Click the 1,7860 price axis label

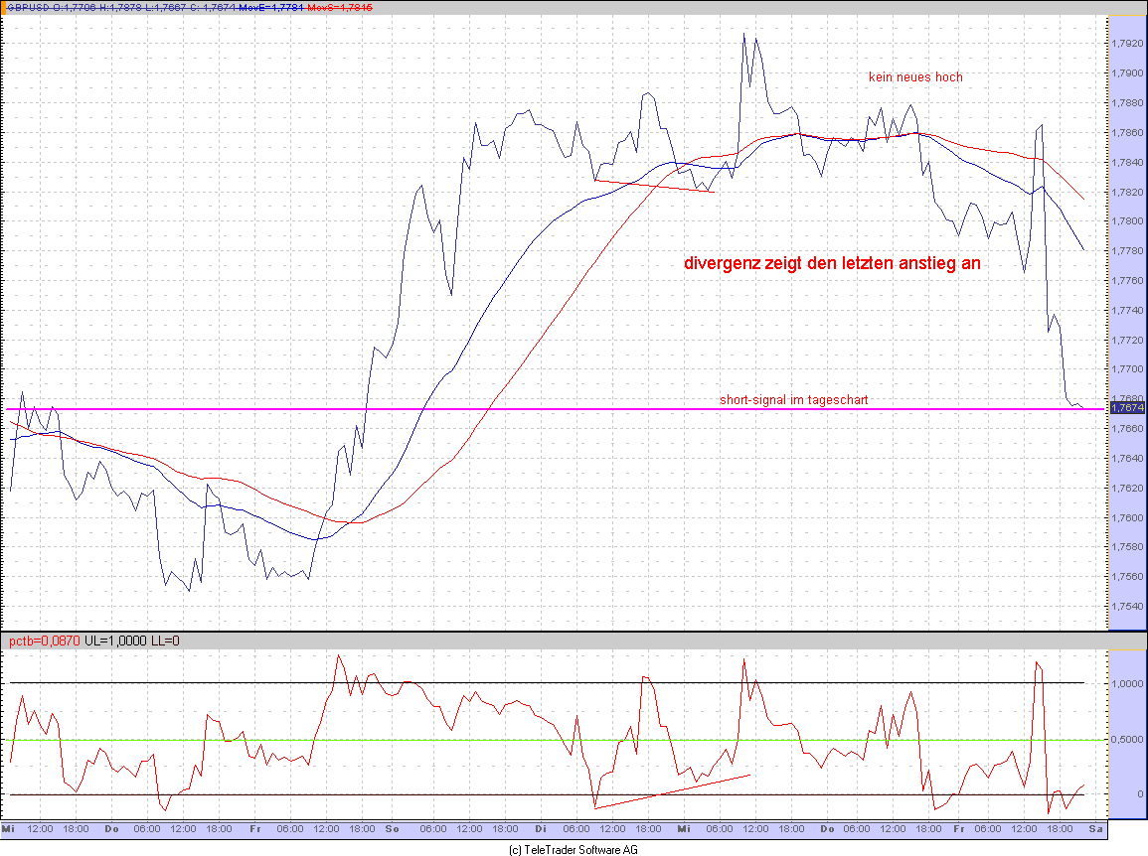(x=1127, y=132)
